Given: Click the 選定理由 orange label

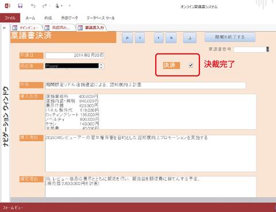Looking at the screenshot, I should pyautogui.click(x=32, y=179).
